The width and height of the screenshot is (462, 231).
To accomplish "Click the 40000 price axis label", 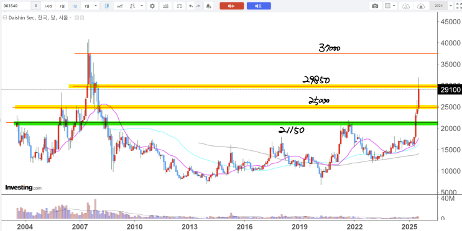I will 451,43.
